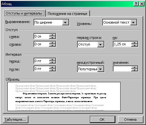Decrease the справа indent value
This screenshot has height=125, width=146.
tap(52, 45)
